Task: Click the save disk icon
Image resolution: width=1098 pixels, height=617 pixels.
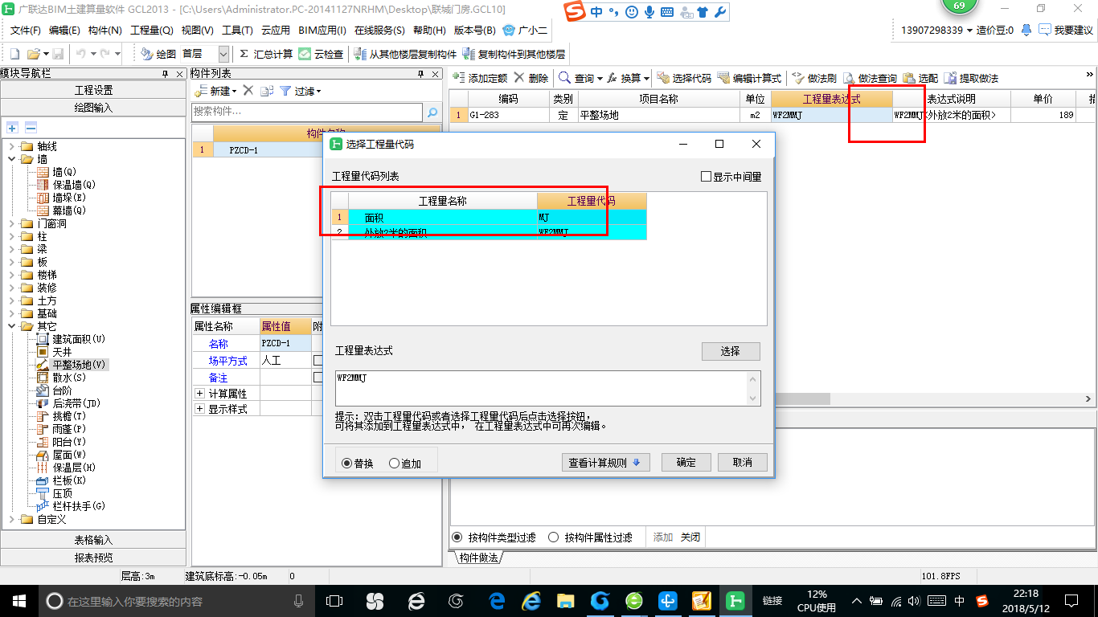Action: (58, 54)
